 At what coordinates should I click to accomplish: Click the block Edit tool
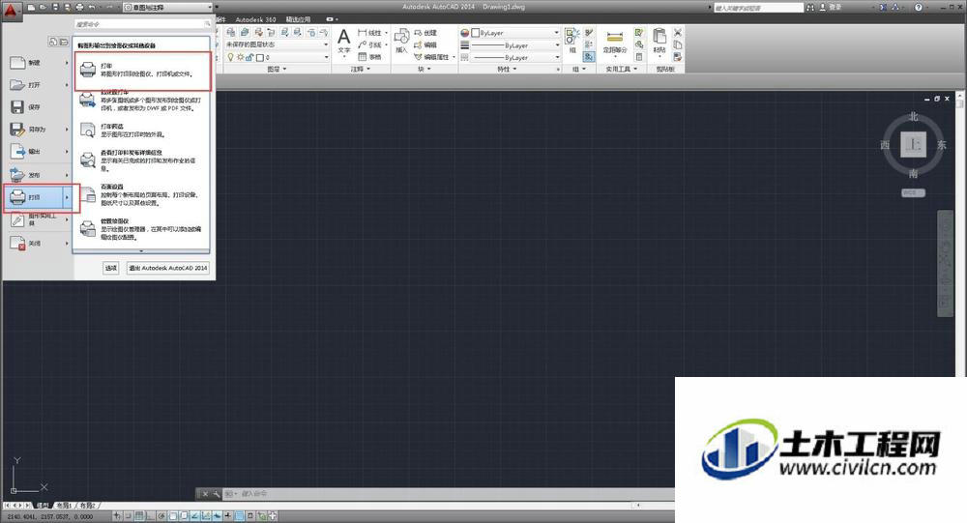[x=425, y=45]
